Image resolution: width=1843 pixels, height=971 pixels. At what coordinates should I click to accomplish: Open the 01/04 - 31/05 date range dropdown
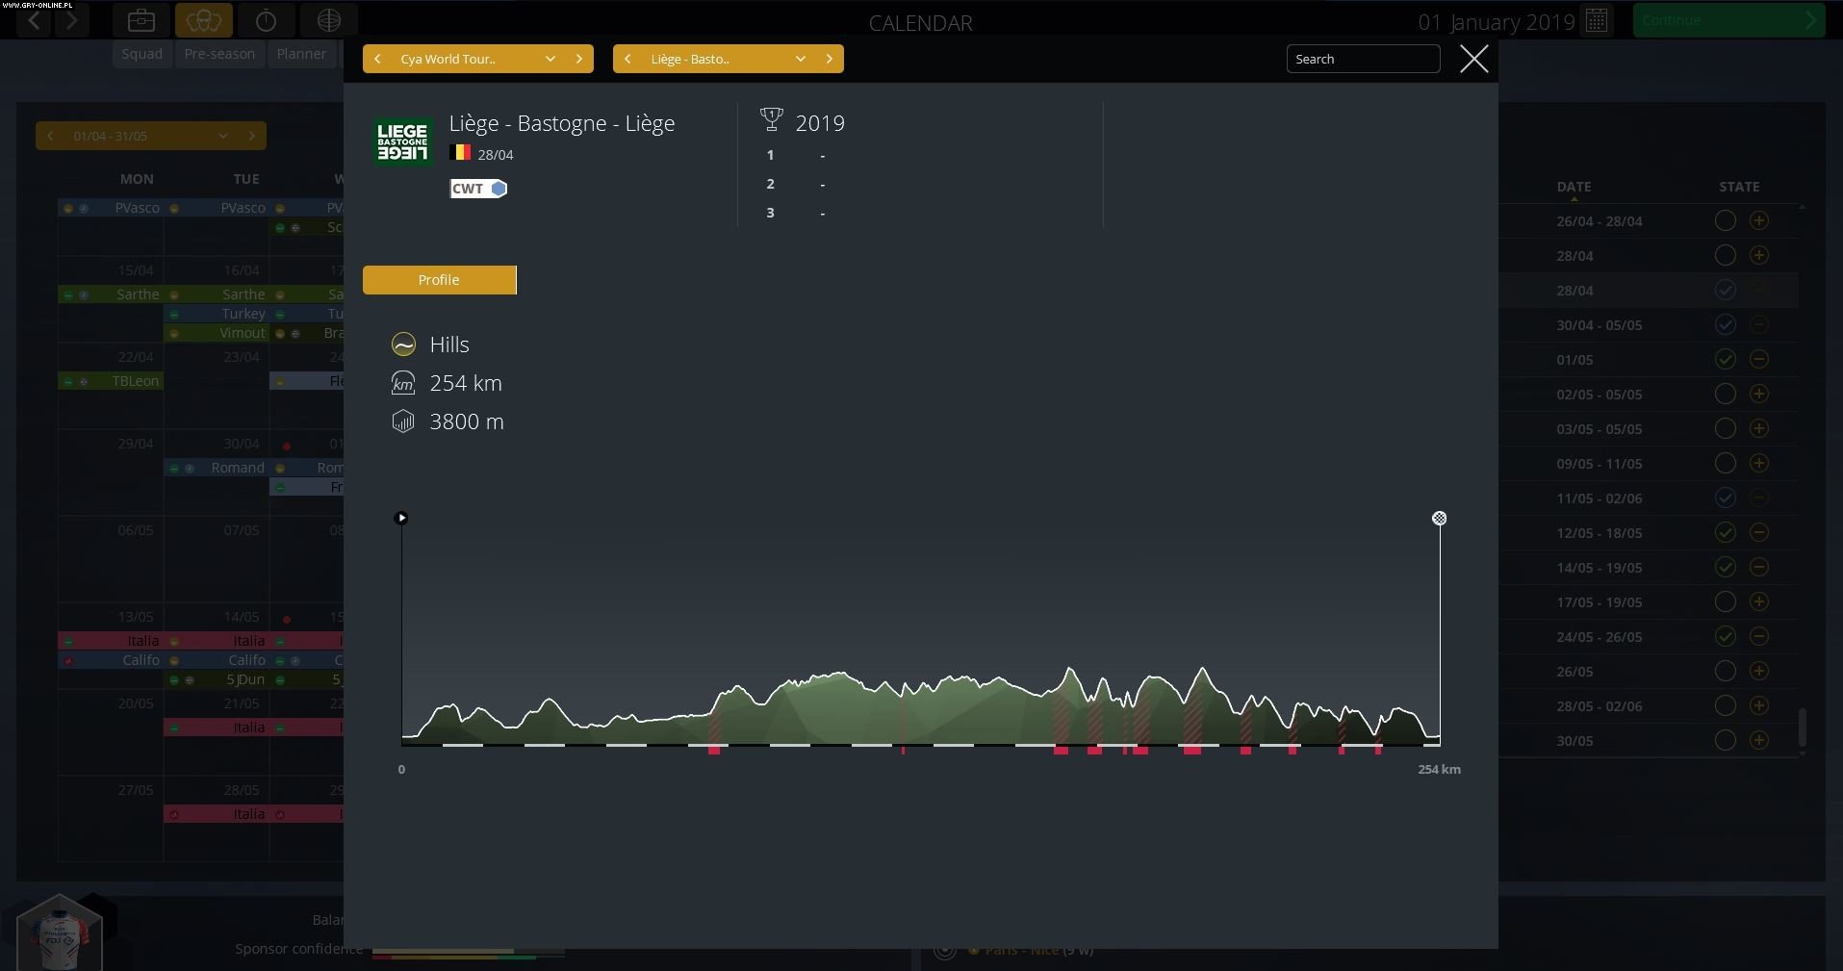click(223, 136)
